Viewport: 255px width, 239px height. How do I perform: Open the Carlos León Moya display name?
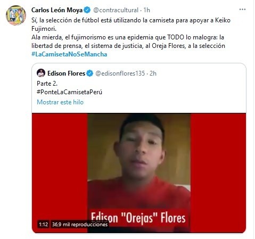[57, 10]
